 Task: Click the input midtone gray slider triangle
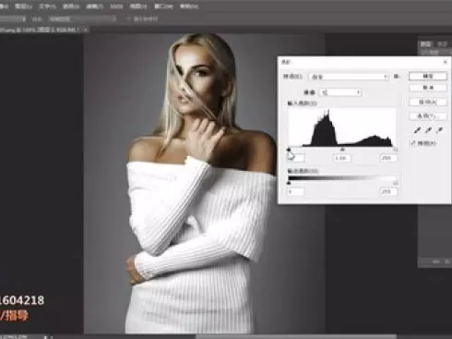coord(342,150)
